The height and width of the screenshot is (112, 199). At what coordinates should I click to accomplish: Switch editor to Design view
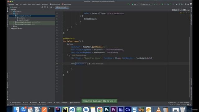187,10
